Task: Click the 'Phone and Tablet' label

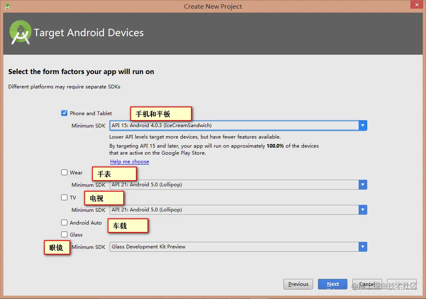Action: tap(91, 114)
